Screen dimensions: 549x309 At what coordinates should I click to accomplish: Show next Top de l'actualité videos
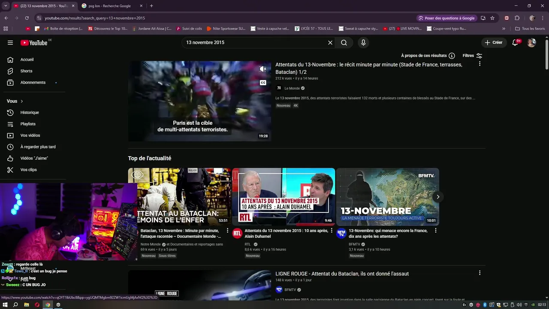438,197
